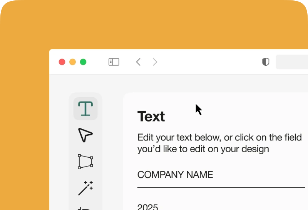The width and height of the screenshot is (308, 210).
Task: Click the 2025 text field
Action: pyautogui.click(x=147, y=207)
